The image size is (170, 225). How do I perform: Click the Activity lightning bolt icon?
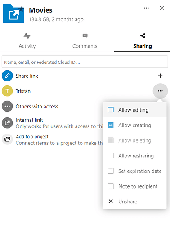coord(27,36)
